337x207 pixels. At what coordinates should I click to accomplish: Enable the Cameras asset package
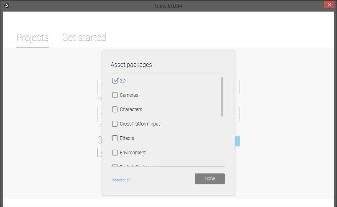[115, 95]
